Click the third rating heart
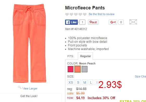146x102 pixels. click(76, 14)
